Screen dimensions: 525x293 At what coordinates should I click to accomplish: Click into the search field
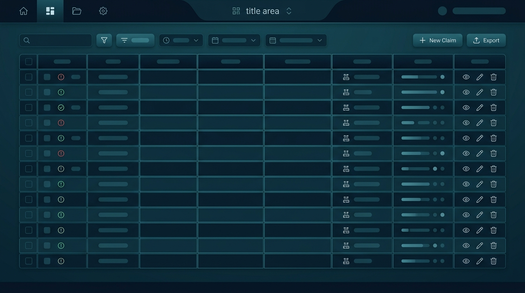click(x=56, y=40)
